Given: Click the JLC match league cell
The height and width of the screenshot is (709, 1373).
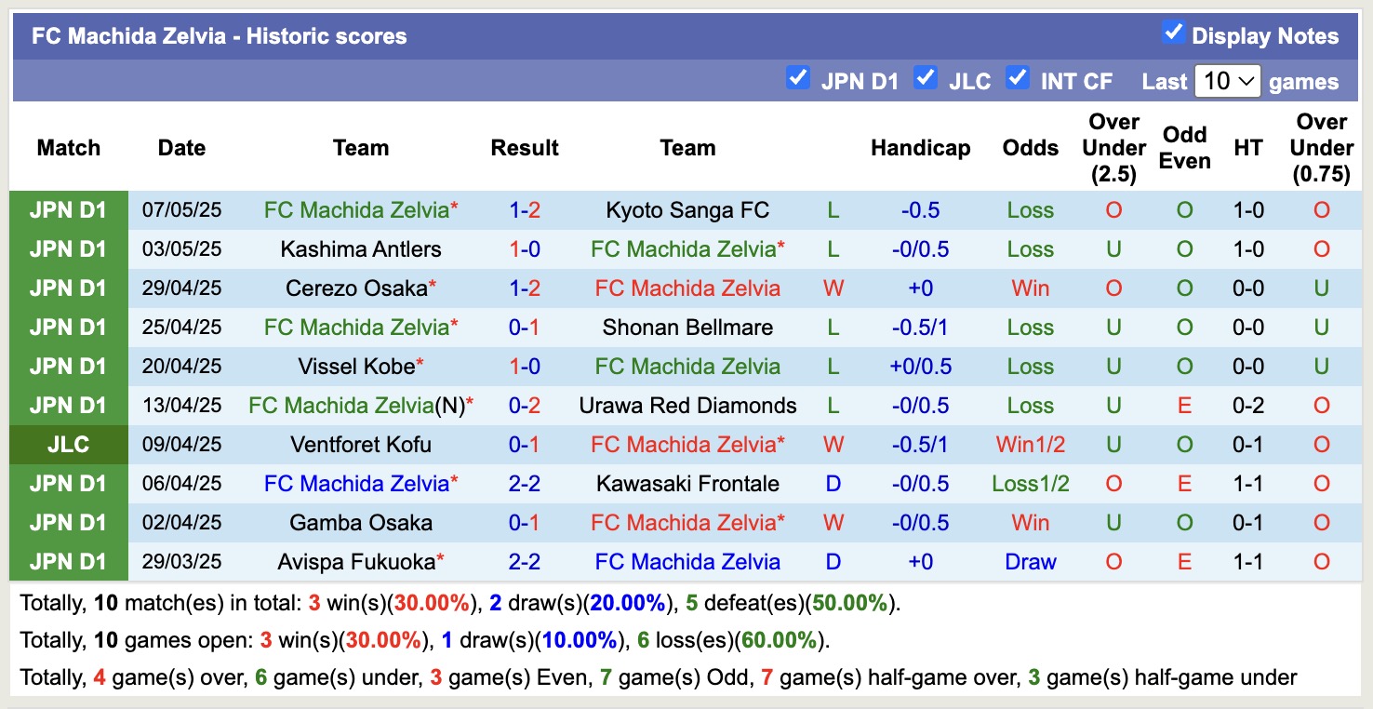Looking at the screenshot, I should pyautogui.click(x=69, y=445).
